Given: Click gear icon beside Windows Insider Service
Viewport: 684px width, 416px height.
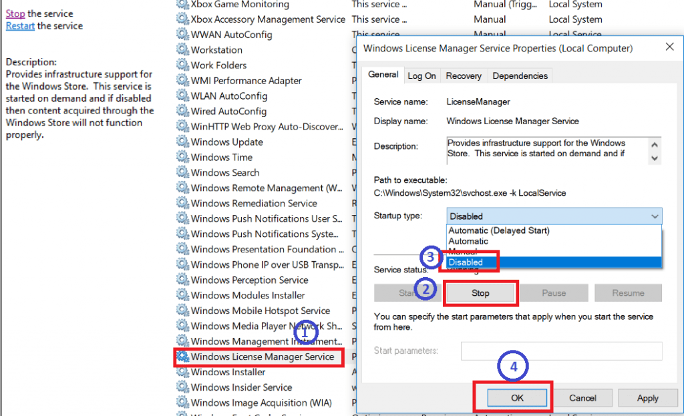Looking at the screenshot, I should tap(182, 387).
